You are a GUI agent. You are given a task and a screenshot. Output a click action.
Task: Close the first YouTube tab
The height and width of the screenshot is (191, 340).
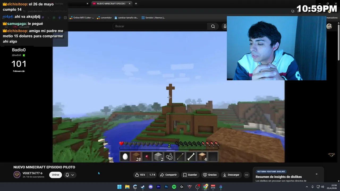(87, 4)
